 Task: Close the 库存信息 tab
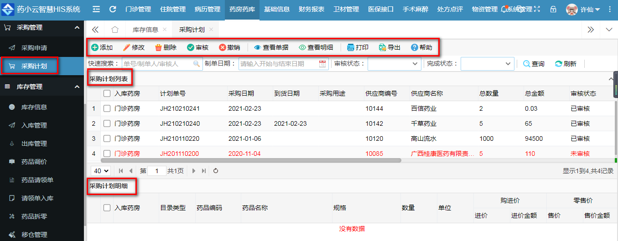165,30
